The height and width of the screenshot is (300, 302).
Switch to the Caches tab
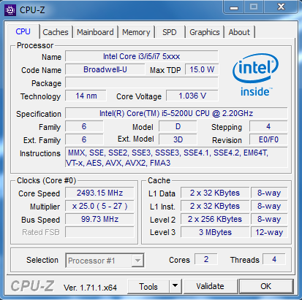click(56, 32)
